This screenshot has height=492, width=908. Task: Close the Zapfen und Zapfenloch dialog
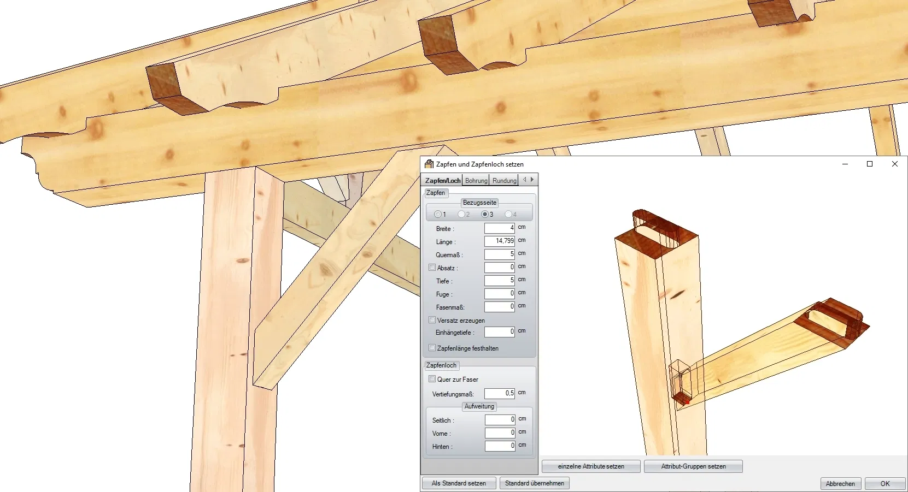pyautogui.click(x=895, y=164)
